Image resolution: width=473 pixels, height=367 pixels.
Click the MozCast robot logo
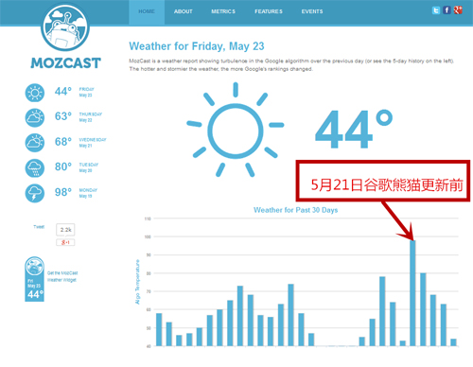click(65, 26)
